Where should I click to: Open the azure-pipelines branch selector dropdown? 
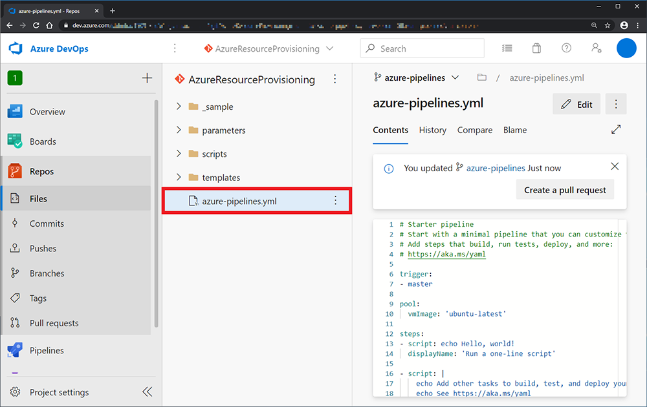416,78
